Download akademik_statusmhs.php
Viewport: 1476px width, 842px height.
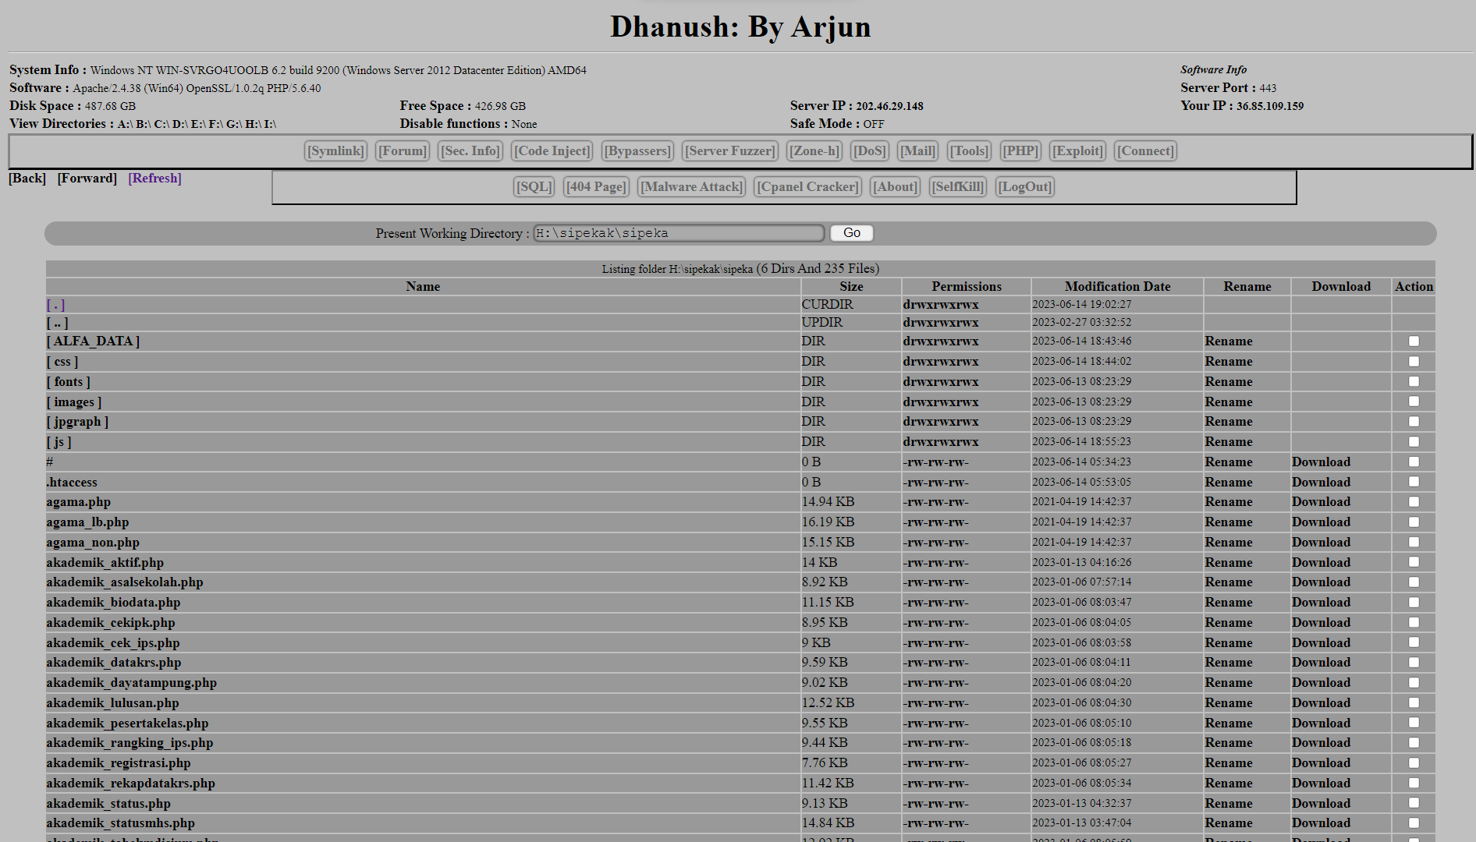[1321, 823]
